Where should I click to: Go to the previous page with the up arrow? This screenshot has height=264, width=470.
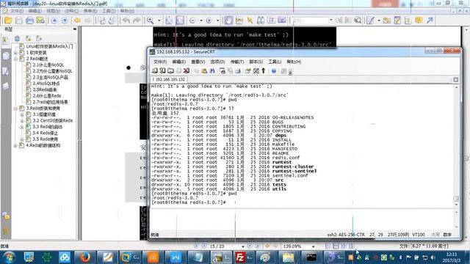(54, 21)
